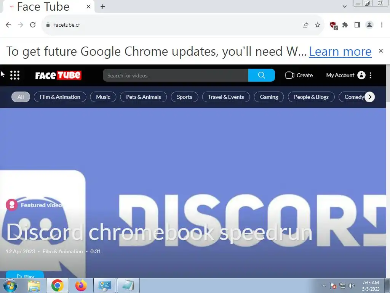Close the Face Tube tab

click(x=88, y=6)
